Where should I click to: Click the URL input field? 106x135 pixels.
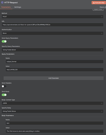pyautogui.click(x=52, y=25)
